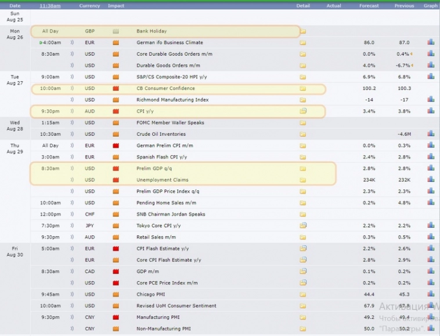
Task: Toggle alert for Core Durable Goods Orders
Action: click(x=72, y=54)
